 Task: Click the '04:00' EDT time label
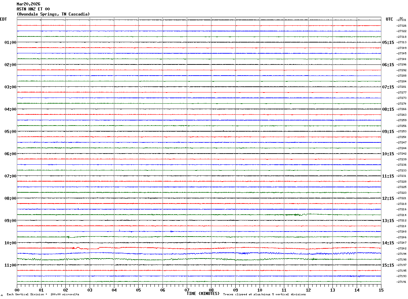10,109
